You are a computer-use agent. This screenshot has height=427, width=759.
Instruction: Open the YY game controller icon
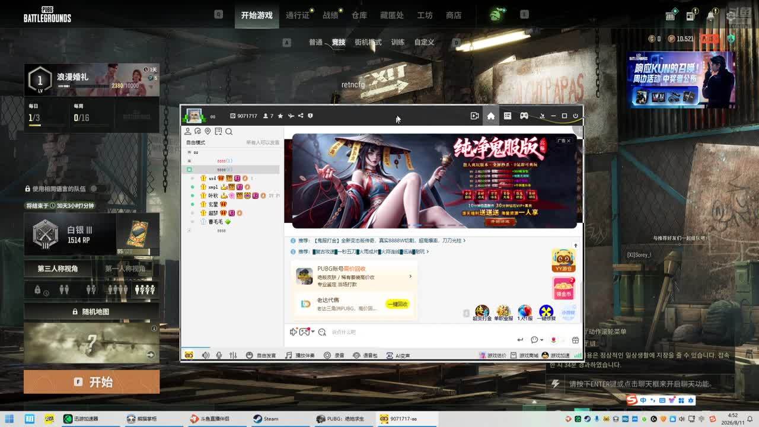(524, 116)
